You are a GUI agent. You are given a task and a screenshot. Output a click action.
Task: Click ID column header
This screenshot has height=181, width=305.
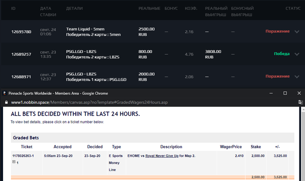pyautogui.click(x=13, y=9)
